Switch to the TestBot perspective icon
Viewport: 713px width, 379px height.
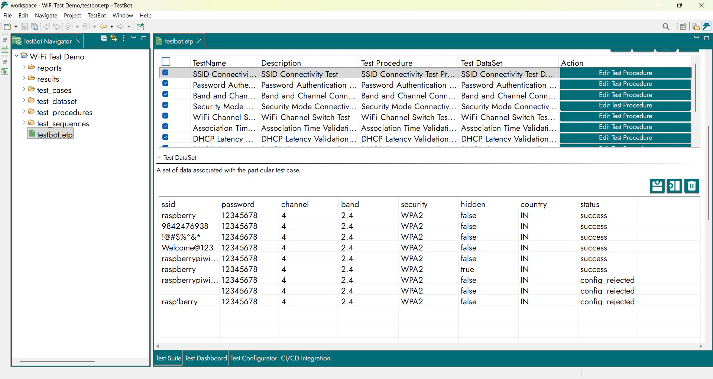pos(707,26)
